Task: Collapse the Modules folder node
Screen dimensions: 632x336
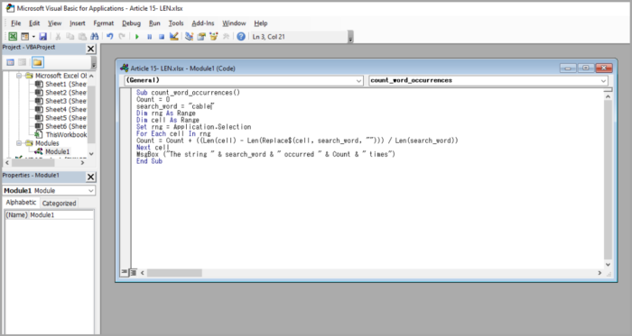Action: tap(19, 143)
